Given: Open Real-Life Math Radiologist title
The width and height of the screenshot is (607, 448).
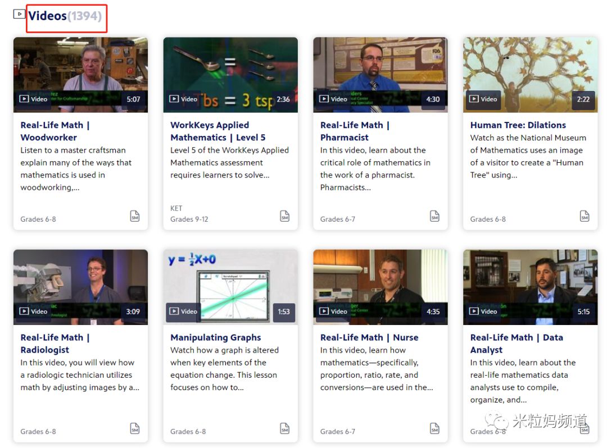Looking at the screenshot, I should pos(55,344).
